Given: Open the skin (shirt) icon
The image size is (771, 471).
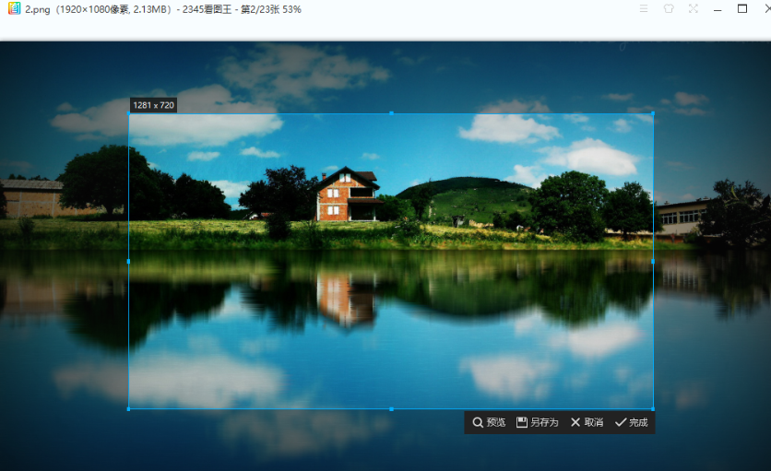Looking at the screenshot, I should click(x=669, y=9).
